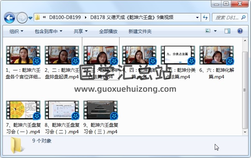Expand the arrow after D8100-D8199 breadcrumb

point(86,17)
